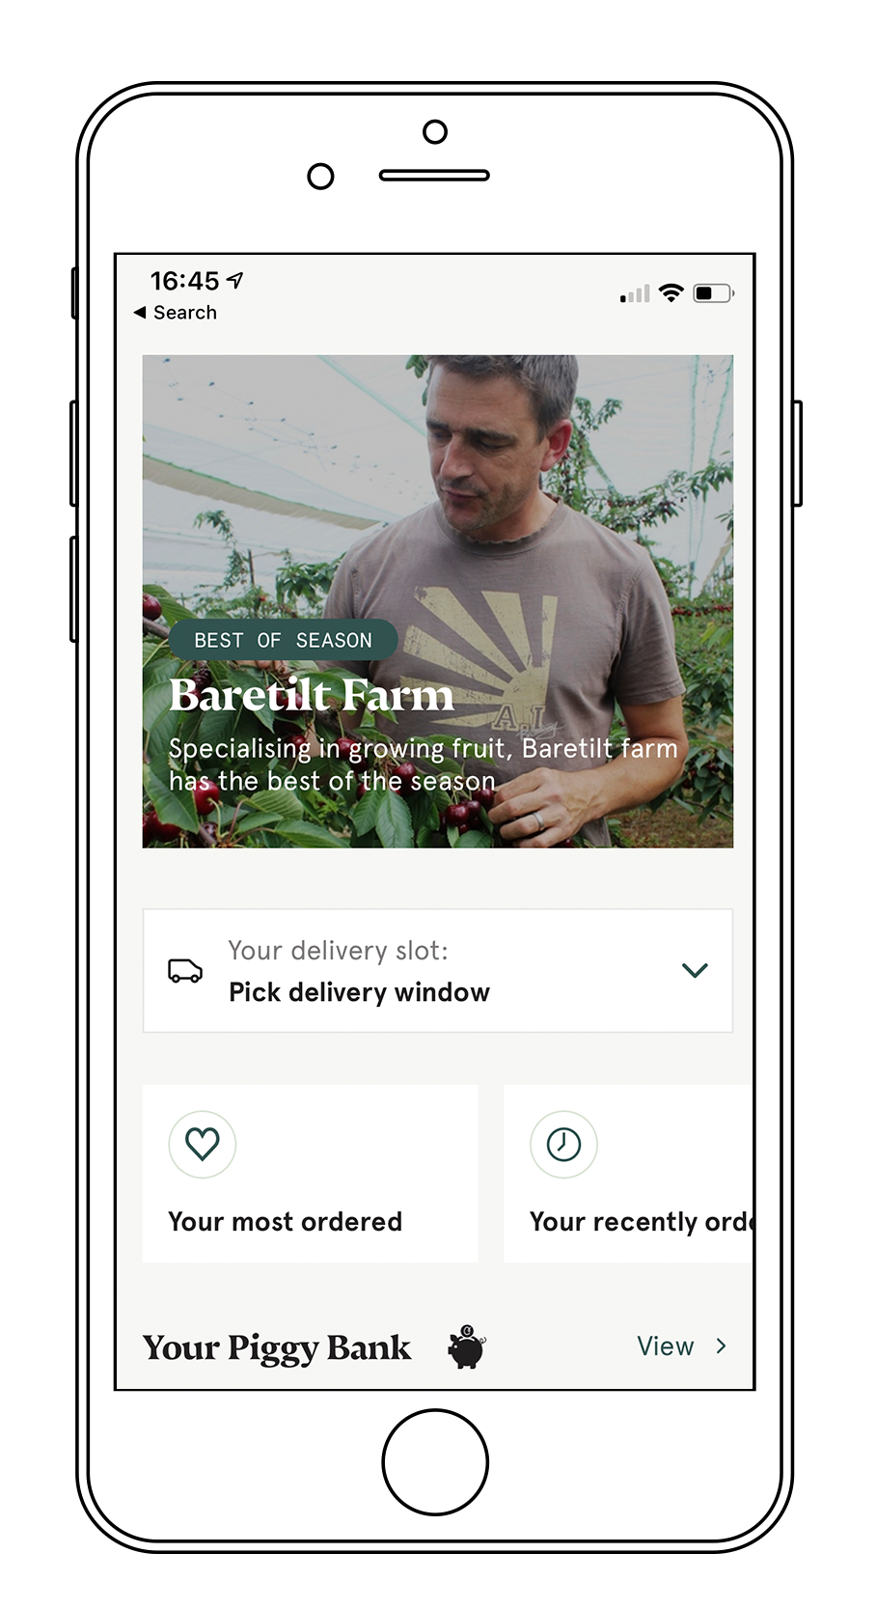876x1609 pixels.
Task: Tap the piggy bank icon
Action: [467, 1346]
